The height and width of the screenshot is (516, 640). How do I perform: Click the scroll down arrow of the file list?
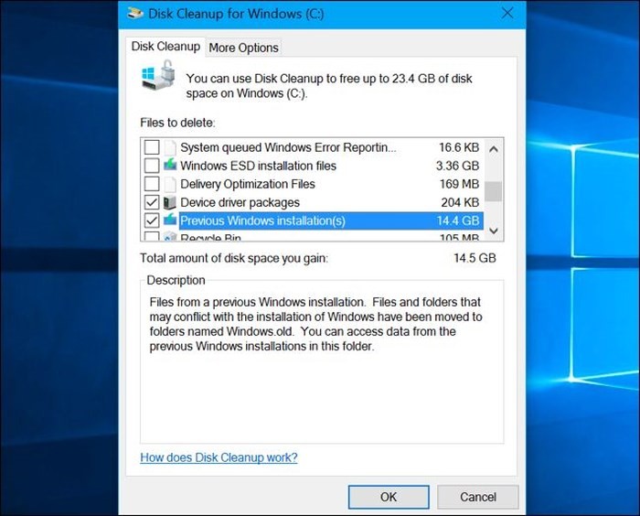(494, 231)
